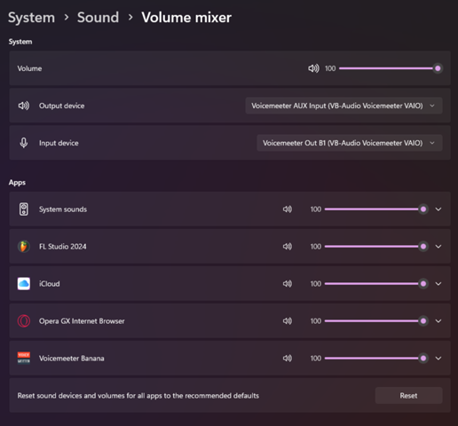Screen dimensions: 458x426
Task: Click the iCloud app icon
Action: point(24,284)
